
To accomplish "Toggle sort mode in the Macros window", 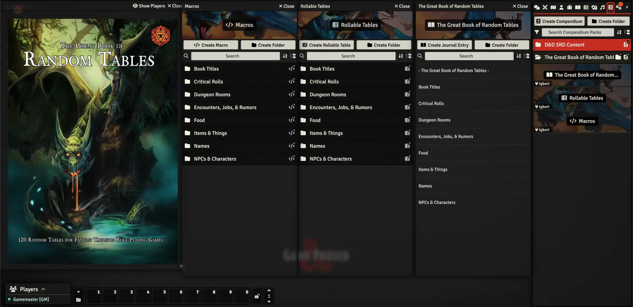I will pyautogui.click(x=285, y=56).
